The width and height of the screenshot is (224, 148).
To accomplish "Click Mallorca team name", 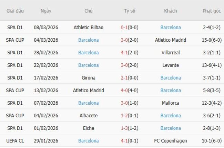I will 171,103.
